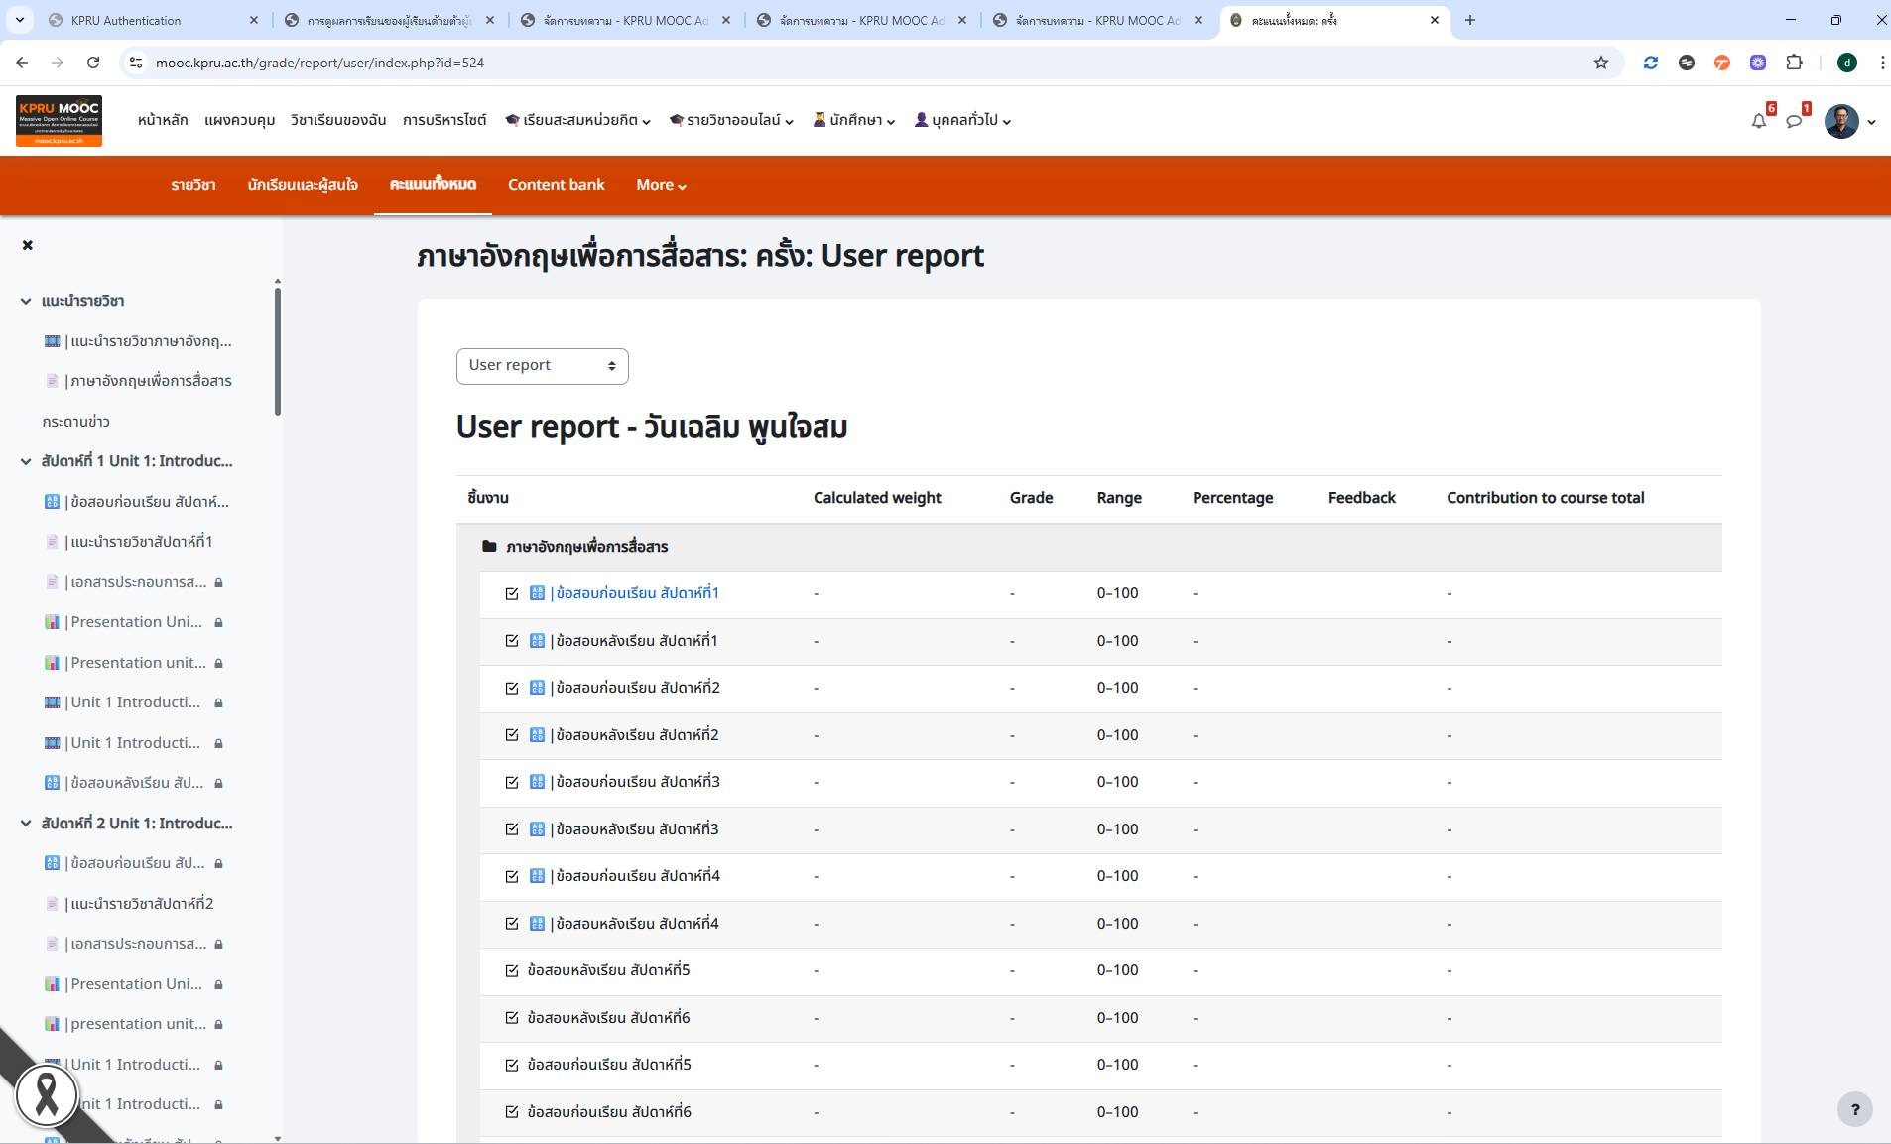
Task: Click the KPRU MOOC logo
Action: pos(59,121)
